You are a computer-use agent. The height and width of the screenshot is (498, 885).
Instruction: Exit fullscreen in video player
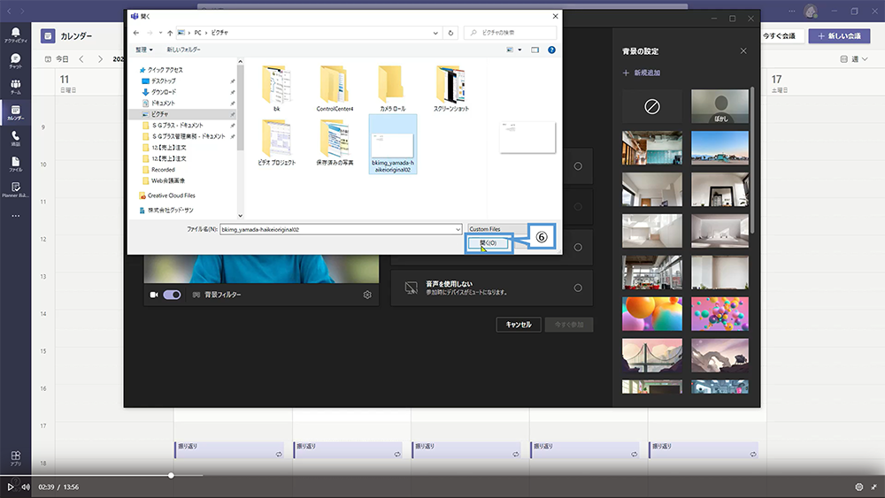pyautogui.click(x=873, y=487)
